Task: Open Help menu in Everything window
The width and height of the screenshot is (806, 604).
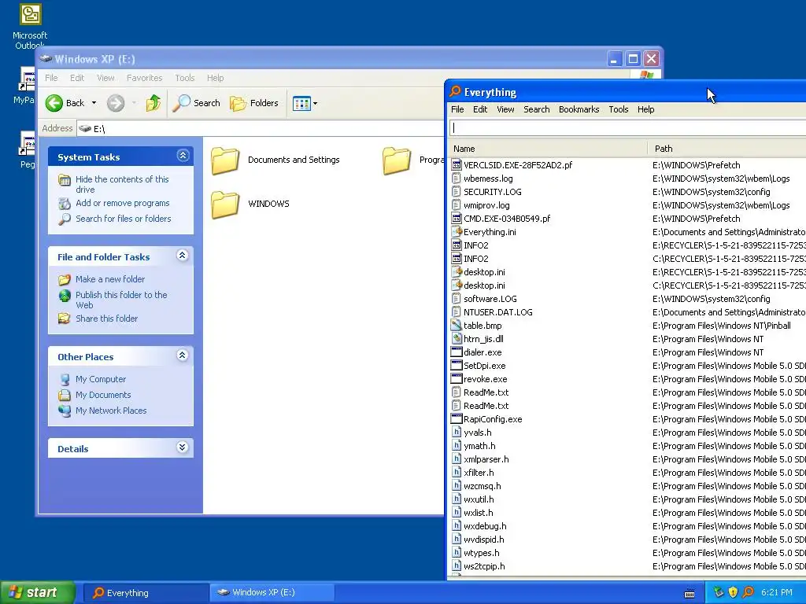Action: pyautogui.click(x=645, y=109)
